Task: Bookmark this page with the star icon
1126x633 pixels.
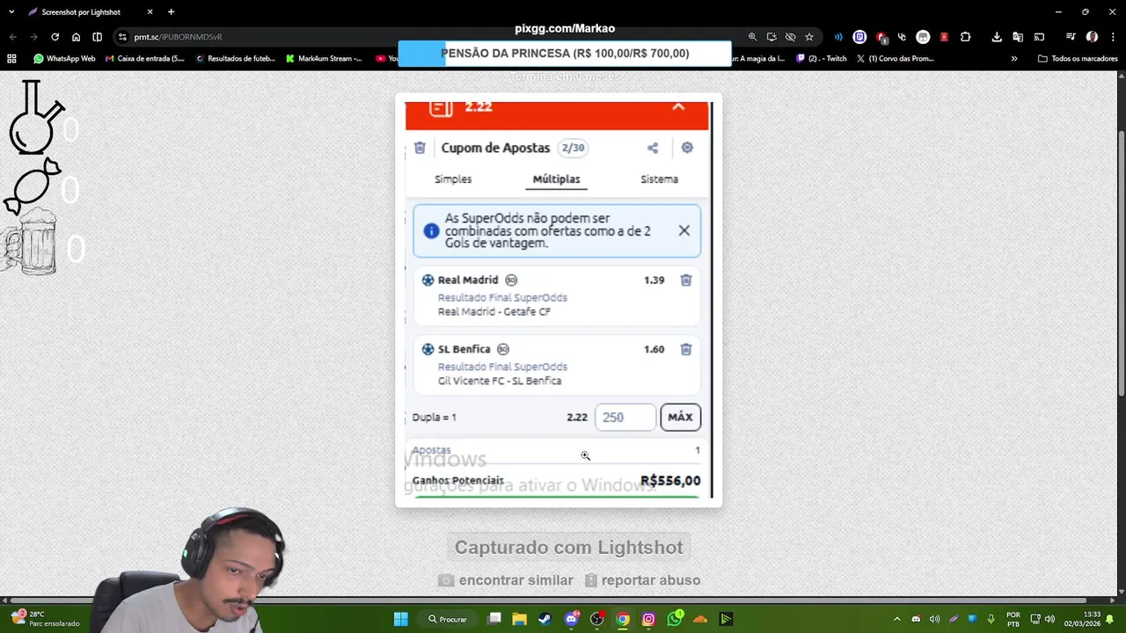Action: coord(809,37)
